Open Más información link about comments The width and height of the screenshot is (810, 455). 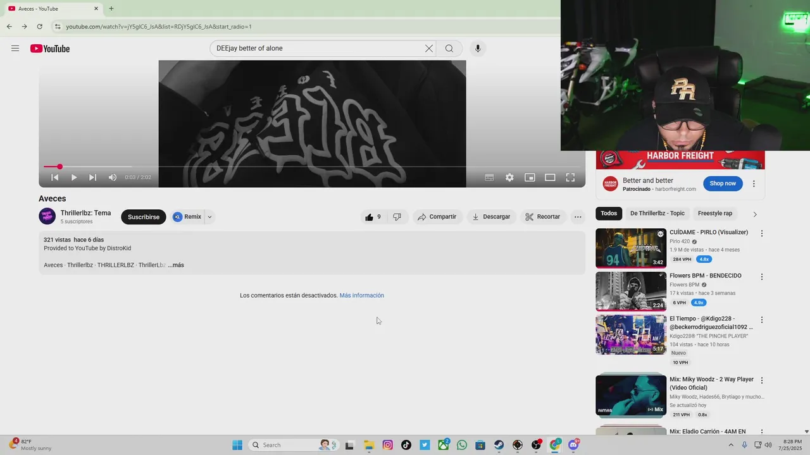pyautogui.click(x=361, y=295)
